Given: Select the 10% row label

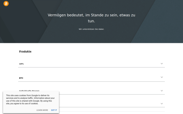Looking at the screenshot, I should tap(21, 64).
